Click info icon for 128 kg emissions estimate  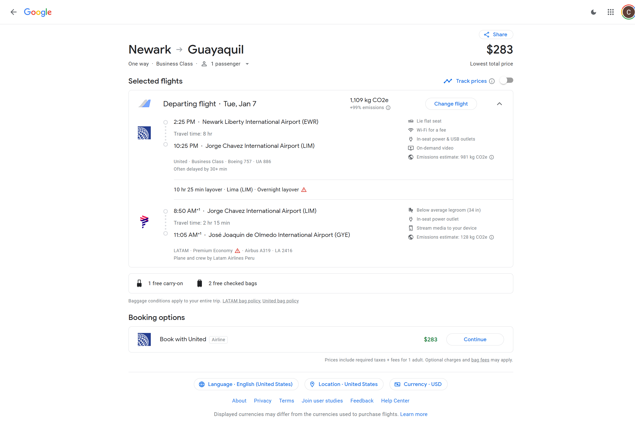(491, 237)
